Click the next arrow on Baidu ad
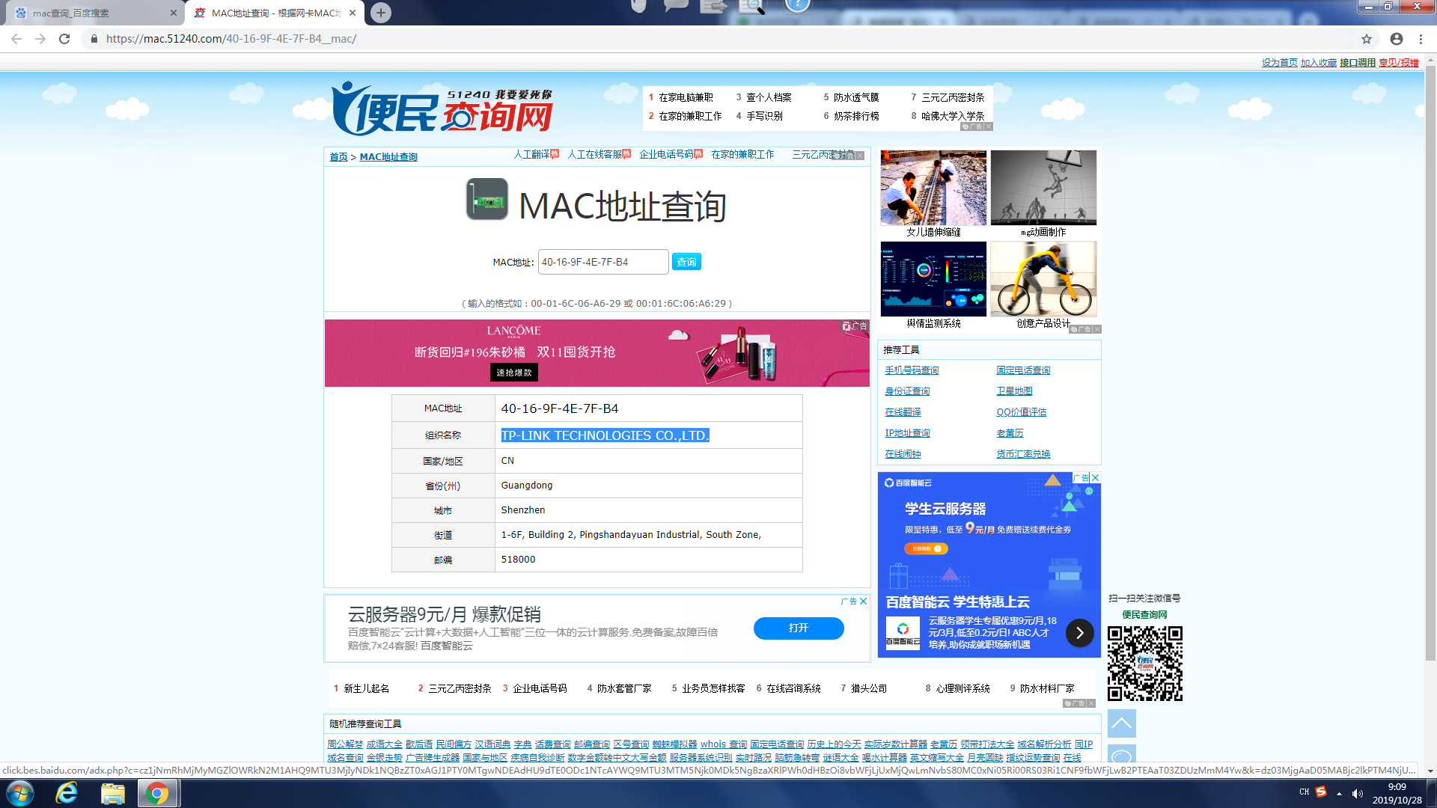The width and height of the screenshot is (1437, 808). 1079,633
